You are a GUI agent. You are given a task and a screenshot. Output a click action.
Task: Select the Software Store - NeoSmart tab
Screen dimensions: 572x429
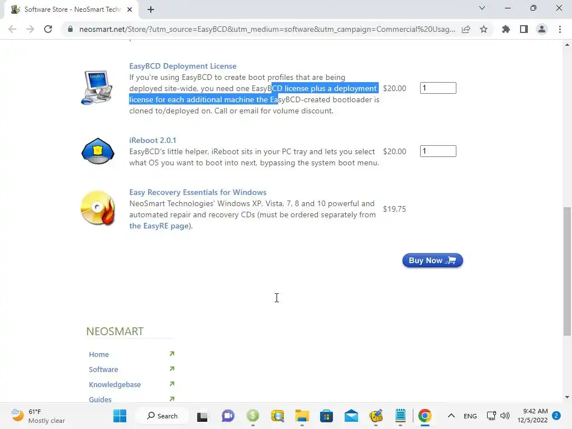tap(71, 9)
